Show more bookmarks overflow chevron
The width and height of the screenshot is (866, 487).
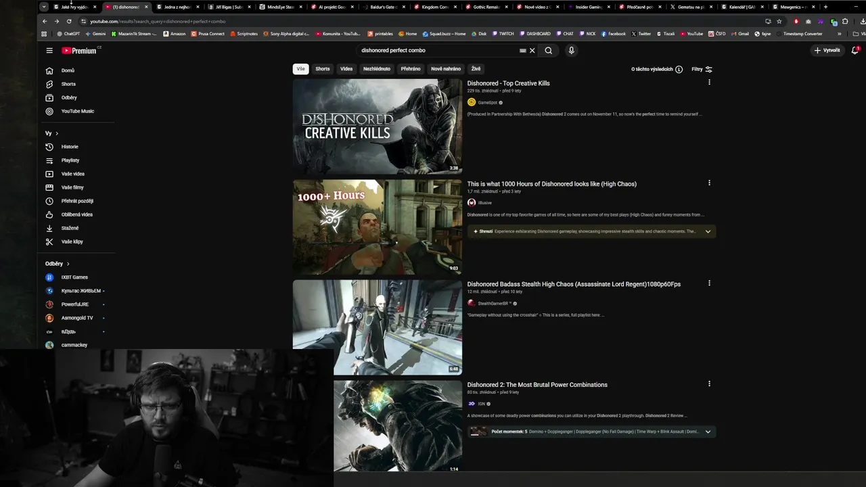point(840,34)
